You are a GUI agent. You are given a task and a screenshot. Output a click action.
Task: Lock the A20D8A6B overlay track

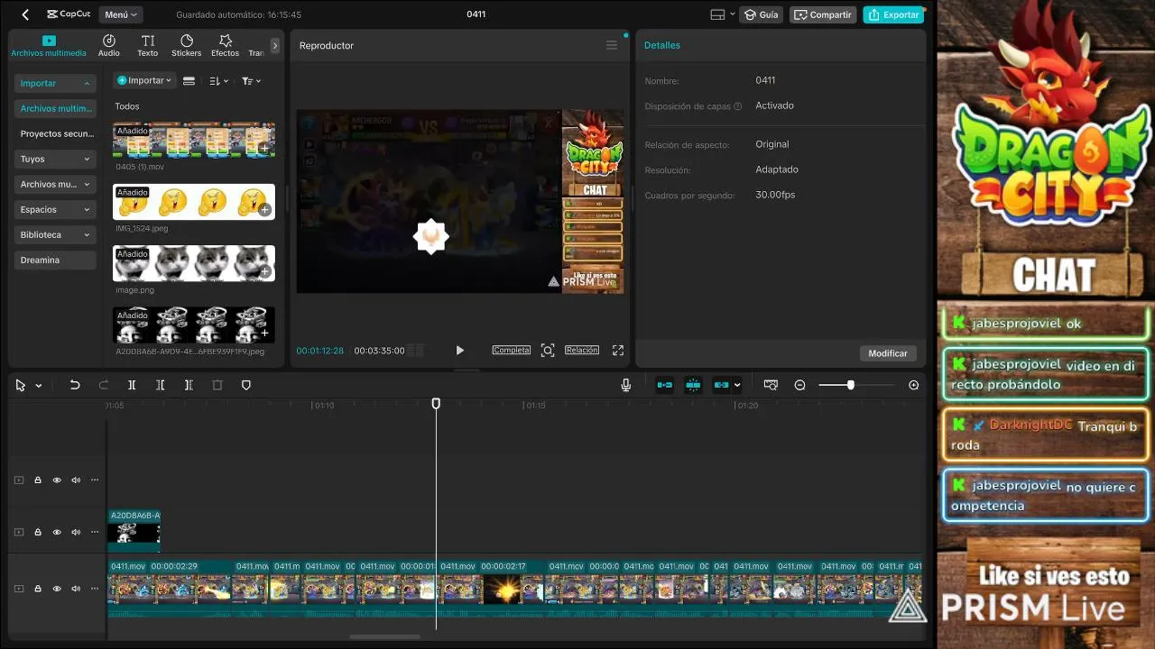coord(38,532)
